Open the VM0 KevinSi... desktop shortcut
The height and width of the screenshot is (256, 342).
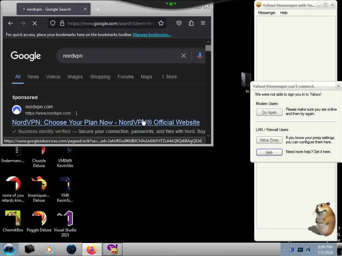(65, 189)
